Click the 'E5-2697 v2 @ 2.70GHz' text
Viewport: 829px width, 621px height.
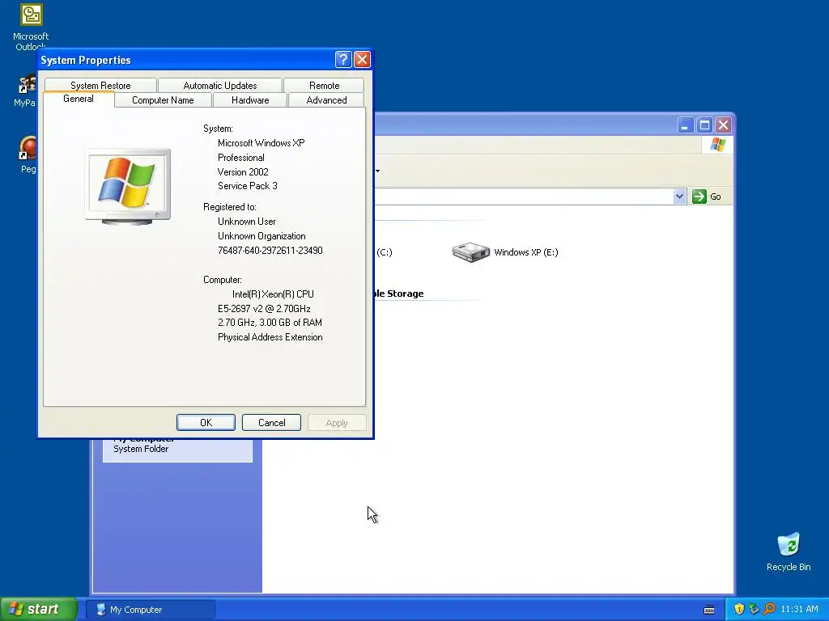click(264, 308)
